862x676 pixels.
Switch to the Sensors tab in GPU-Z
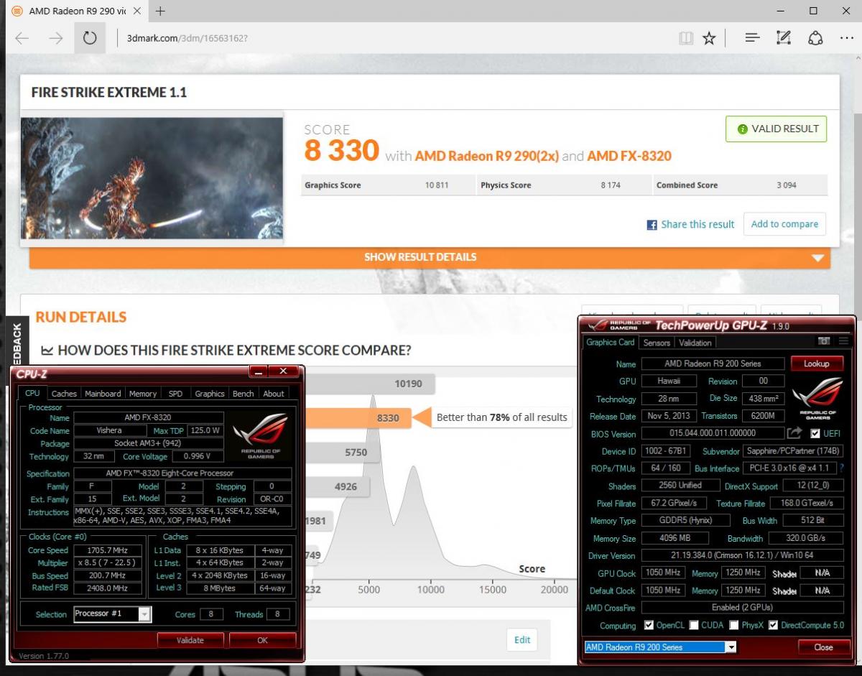pos(657,343)
